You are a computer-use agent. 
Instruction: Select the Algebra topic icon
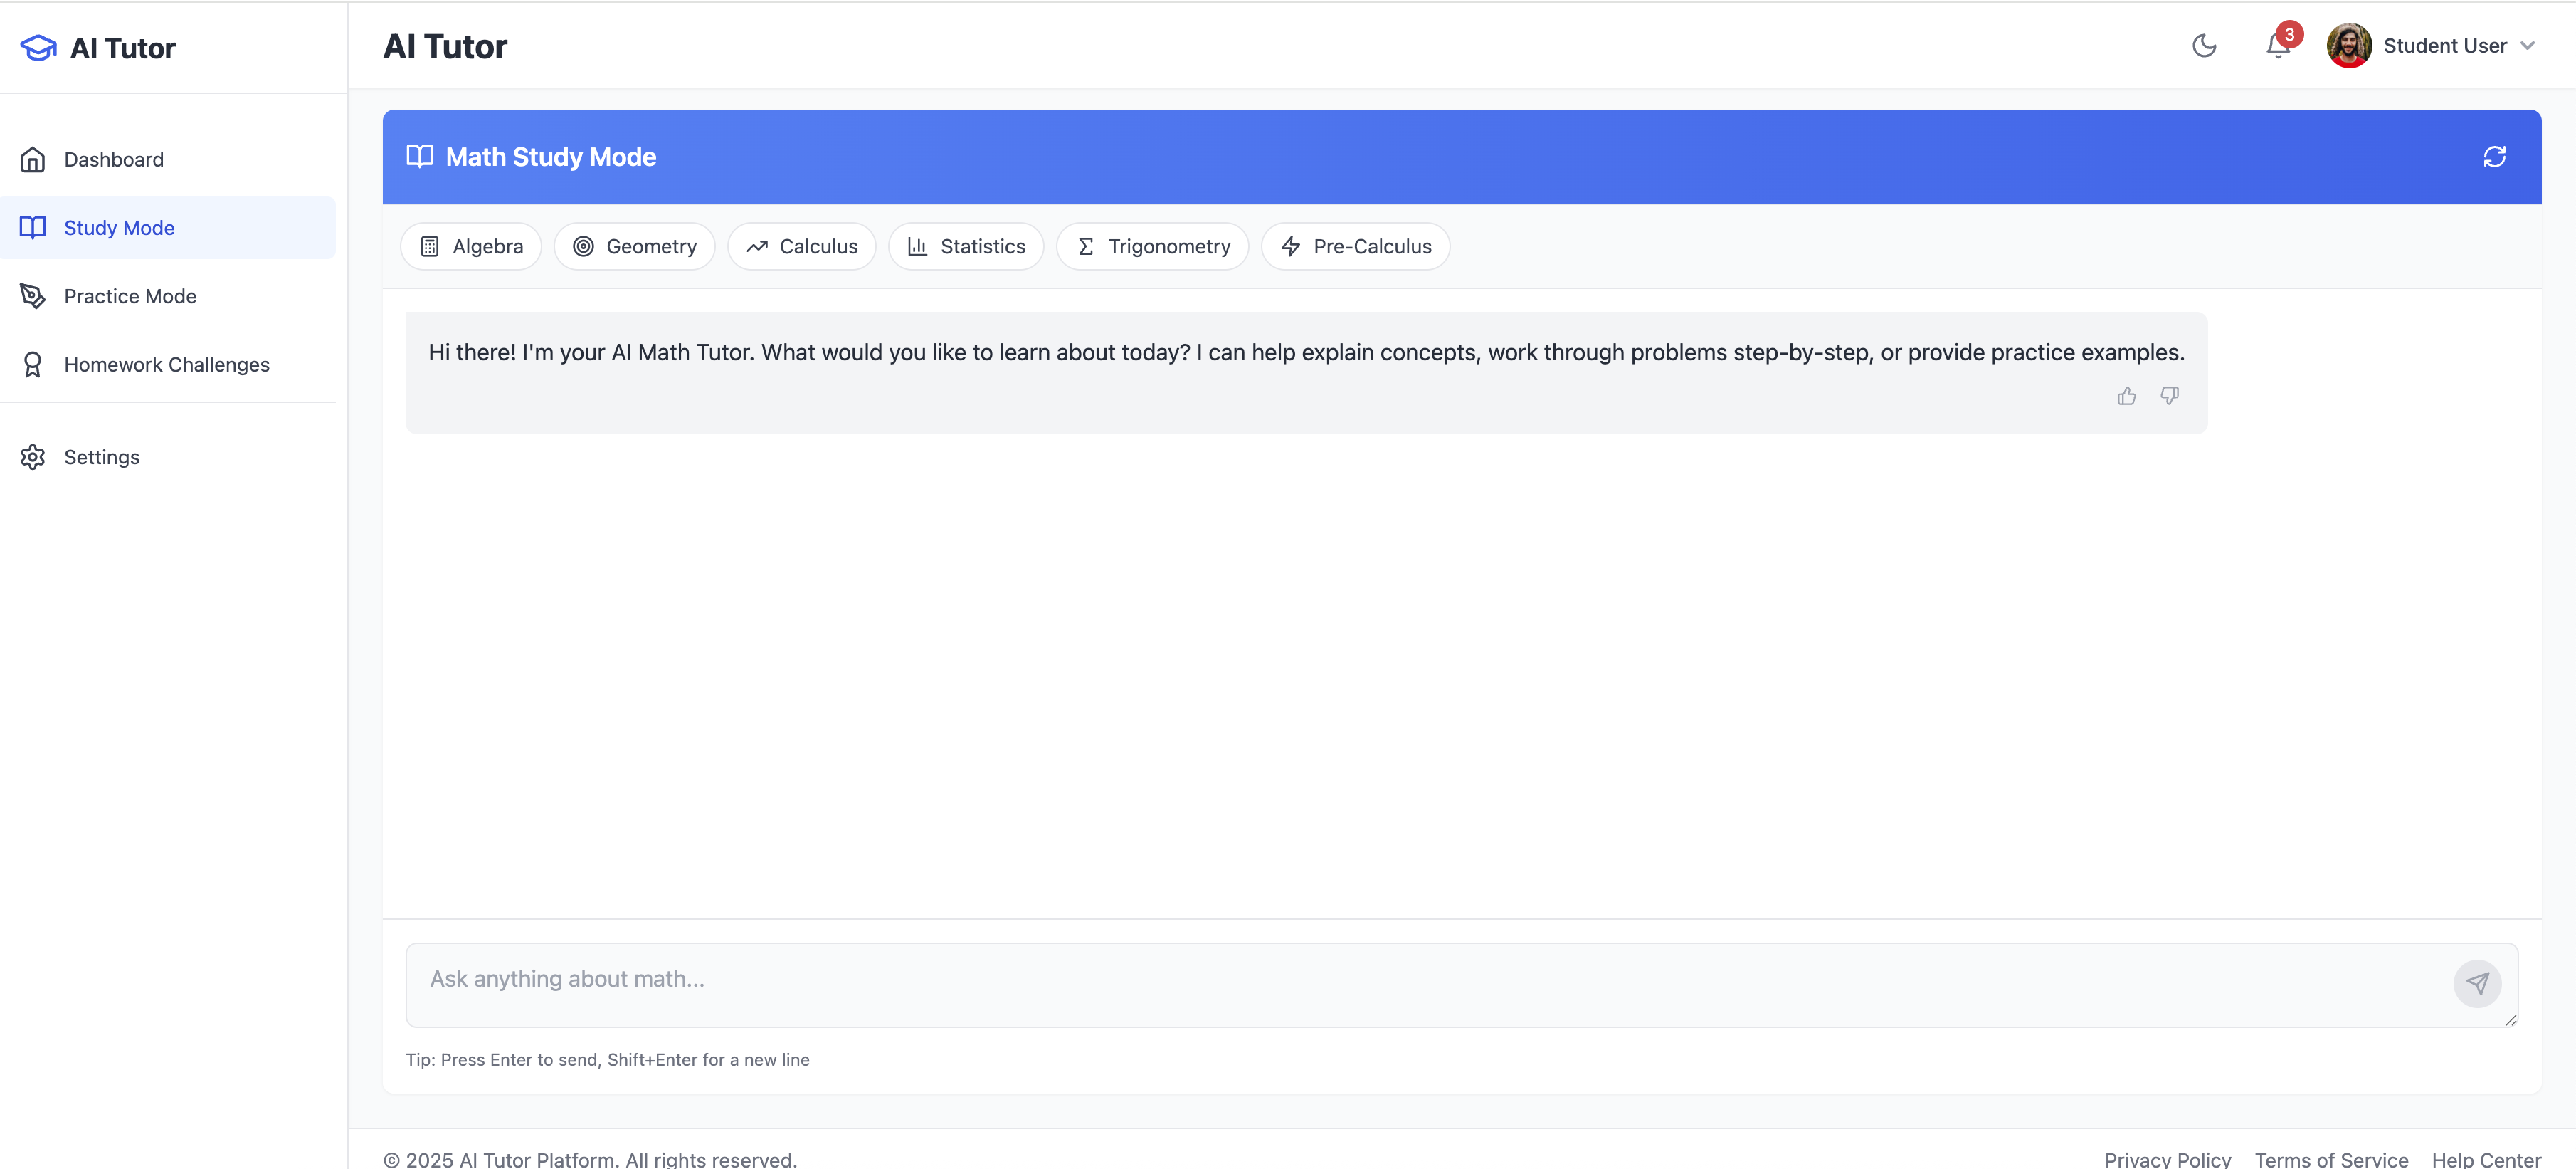tap(431, 246)
